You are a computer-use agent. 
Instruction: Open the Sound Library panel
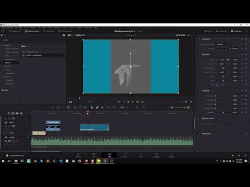[x=66, y=31]
